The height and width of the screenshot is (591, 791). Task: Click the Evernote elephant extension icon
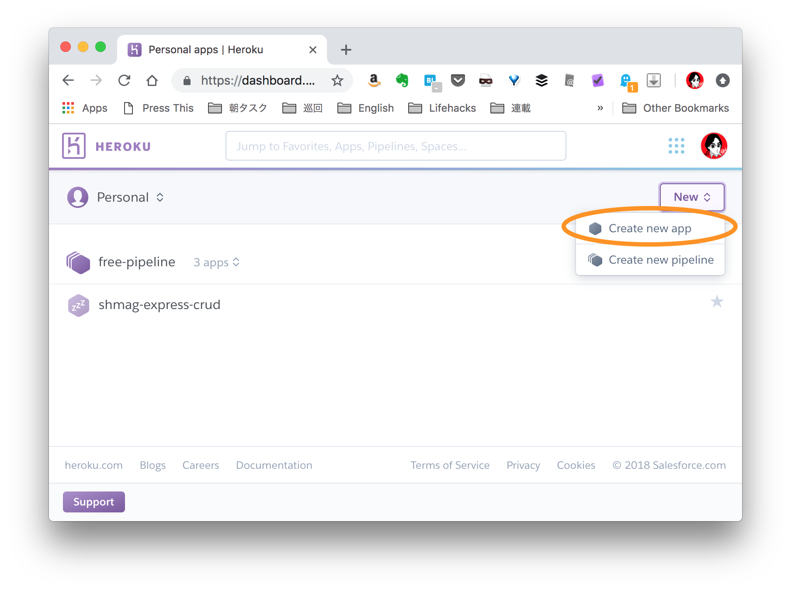402,80
